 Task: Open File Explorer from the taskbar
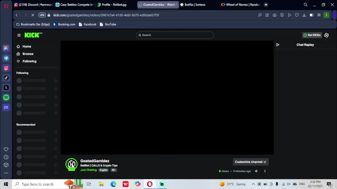(x=101, y=184)
